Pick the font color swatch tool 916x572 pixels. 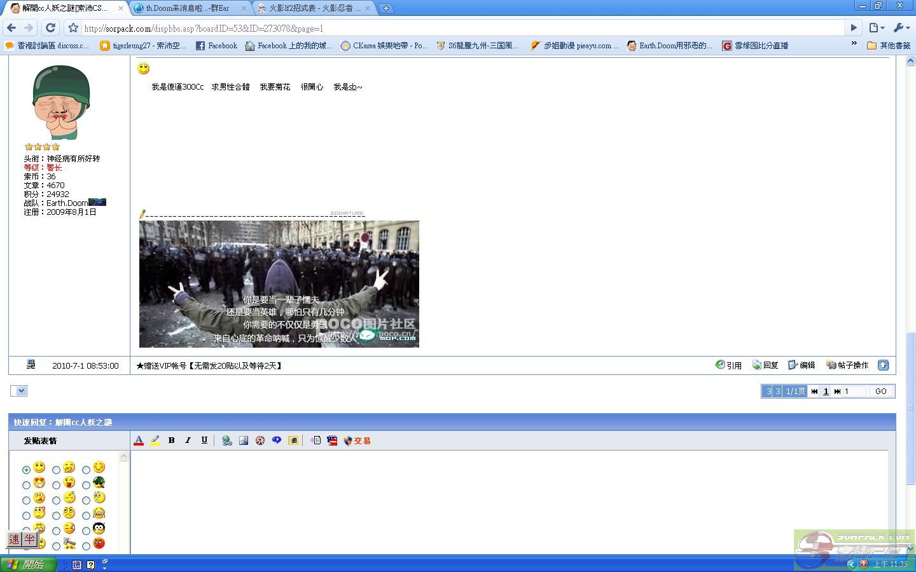point(139,440)
